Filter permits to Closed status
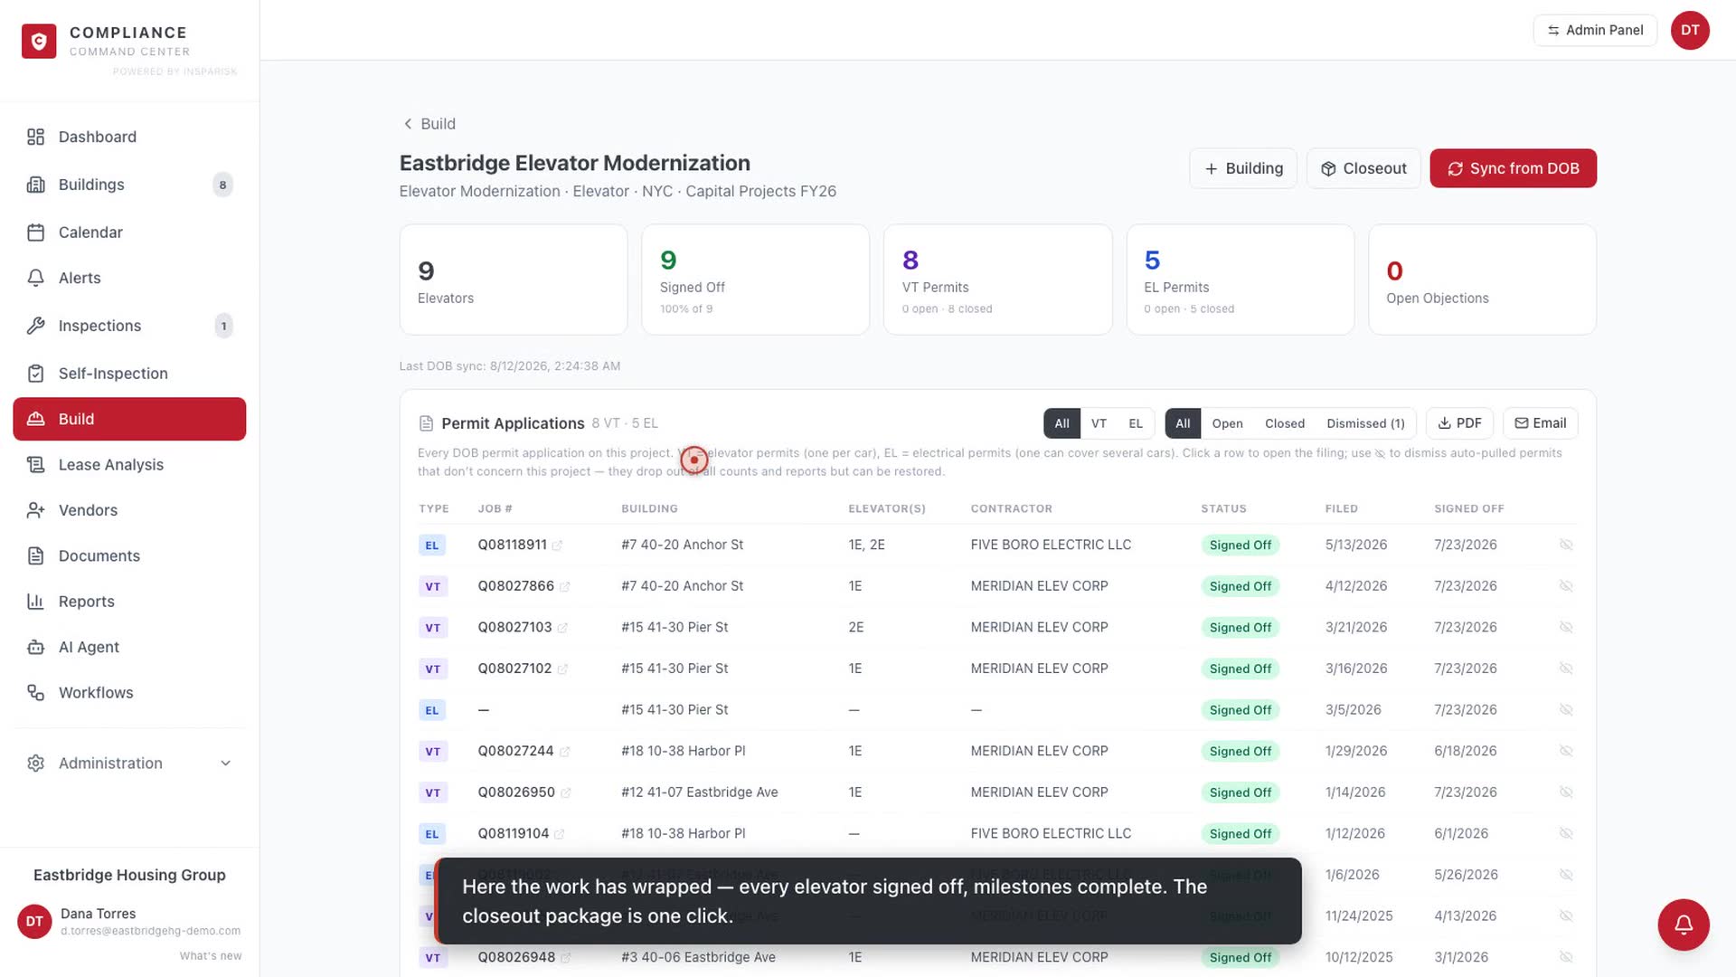 pos(1284,423)
